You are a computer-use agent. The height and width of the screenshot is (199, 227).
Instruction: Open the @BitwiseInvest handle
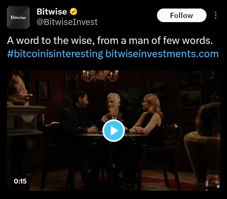(x=67, y=22)
